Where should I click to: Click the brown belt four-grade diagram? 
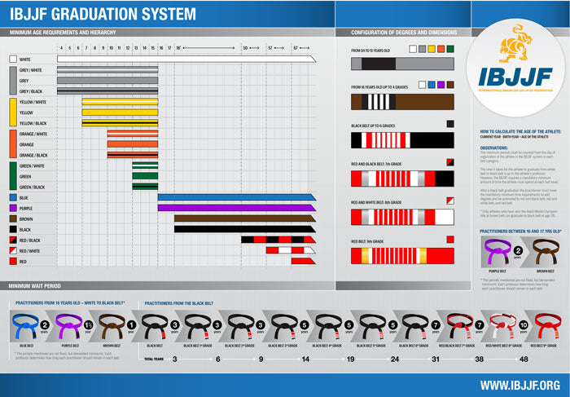(x=402, y=102)
